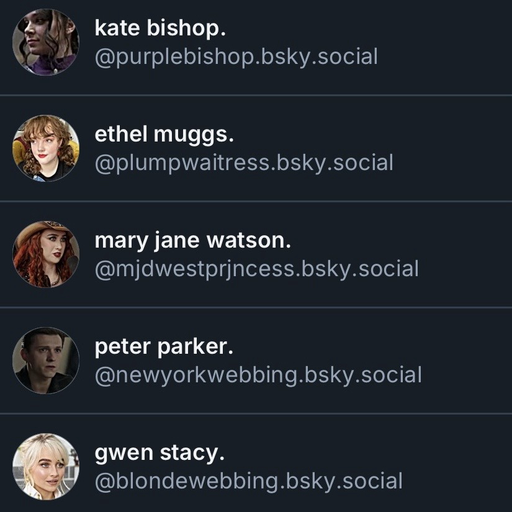Screen dimensions: 512x512
Task: Click the 'gwen stacy.' display name
Action: [x=159, y=452]
